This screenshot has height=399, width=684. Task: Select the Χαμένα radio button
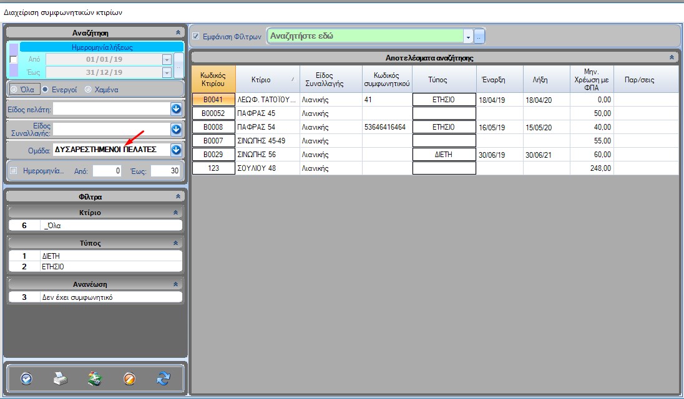coord(88,89)
